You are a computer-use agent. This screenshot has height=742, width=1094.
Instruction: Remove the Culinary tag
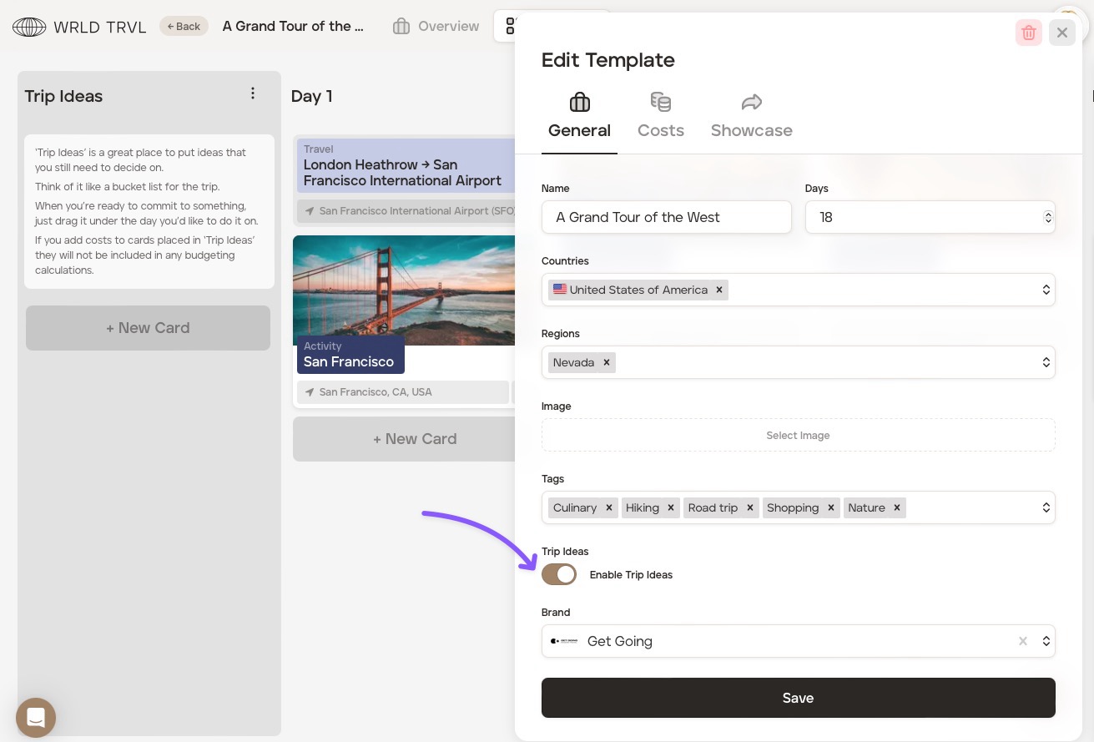pyautogui.click(x=609, y=507)
